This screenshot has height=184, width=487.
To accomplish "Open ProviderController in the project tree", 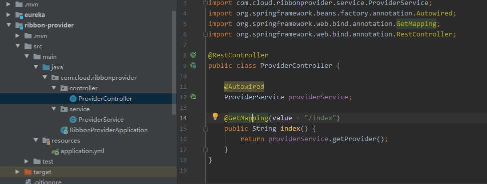I will pos(105,99).
